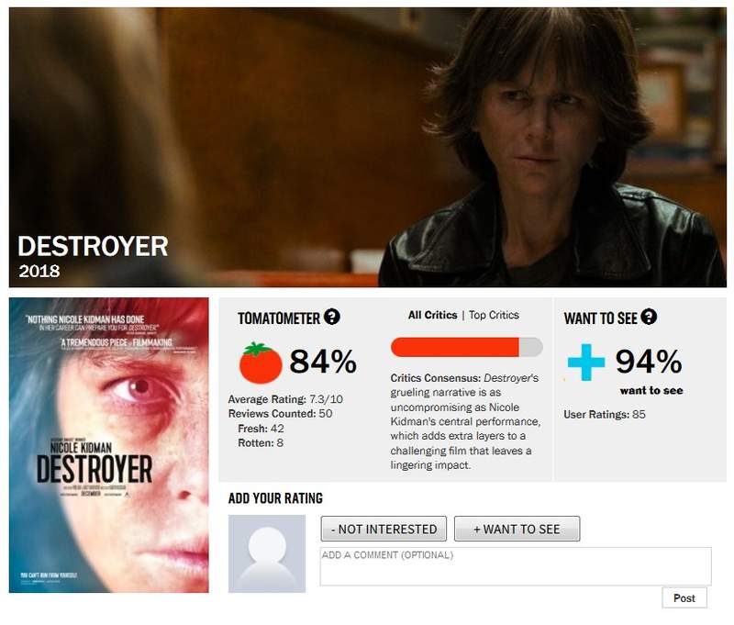This screenshot has height=625, width=734.
Task: Focus the Add a Comment text box
Action: 516,566
